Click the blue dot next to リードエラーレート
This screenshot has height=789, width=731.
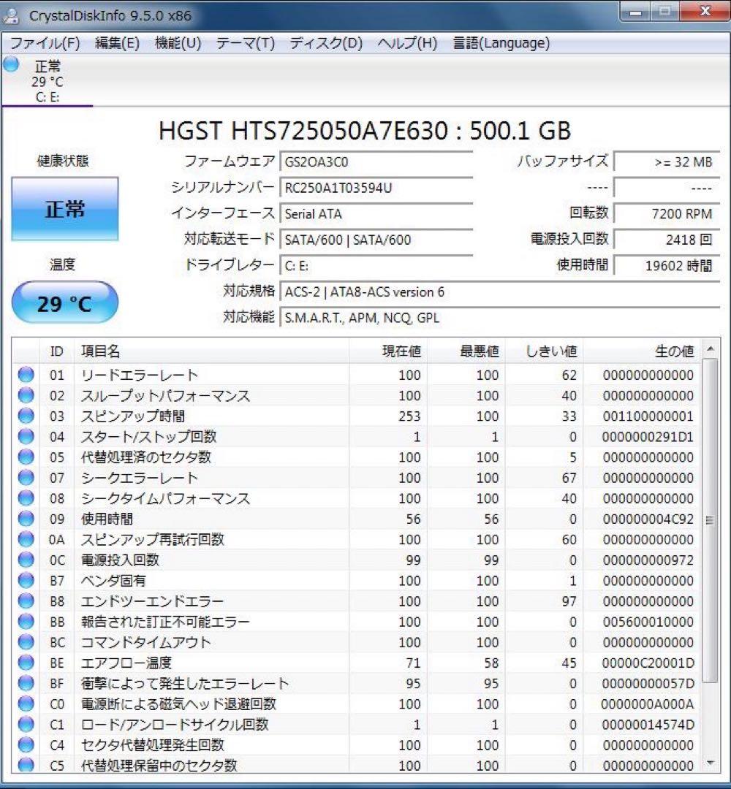26,375
